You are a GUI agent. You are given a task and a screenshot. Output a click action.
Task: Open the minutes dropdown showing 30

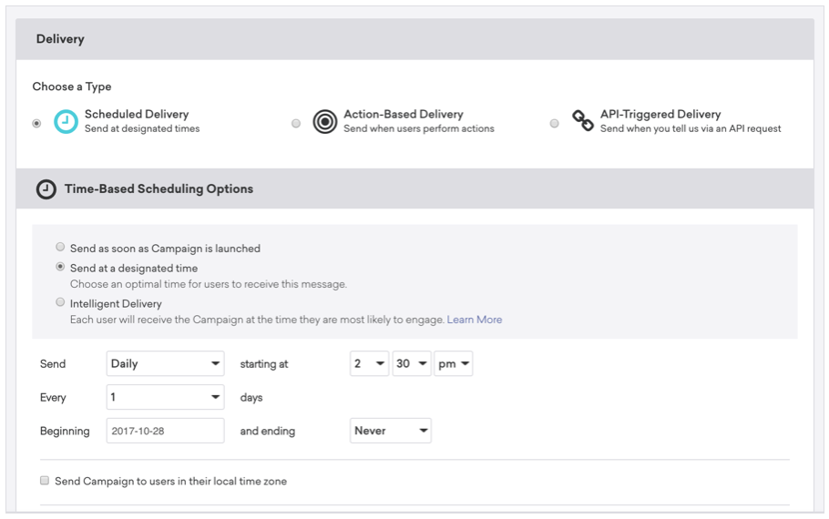click(x=412, y=363)
